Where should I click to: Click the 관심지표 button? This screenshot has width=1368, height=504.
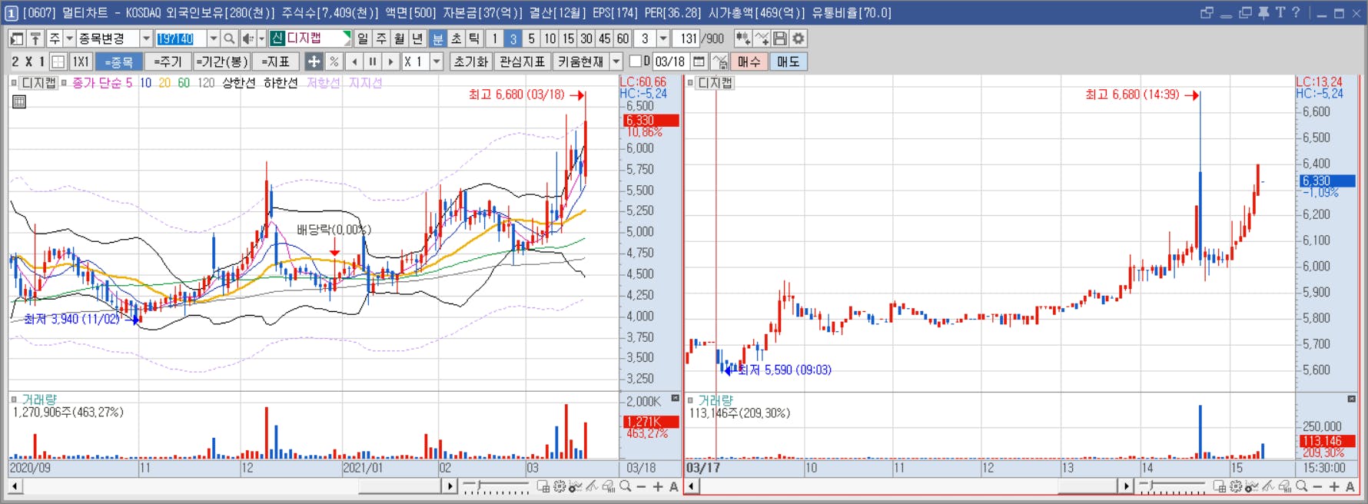click(522, 61)
